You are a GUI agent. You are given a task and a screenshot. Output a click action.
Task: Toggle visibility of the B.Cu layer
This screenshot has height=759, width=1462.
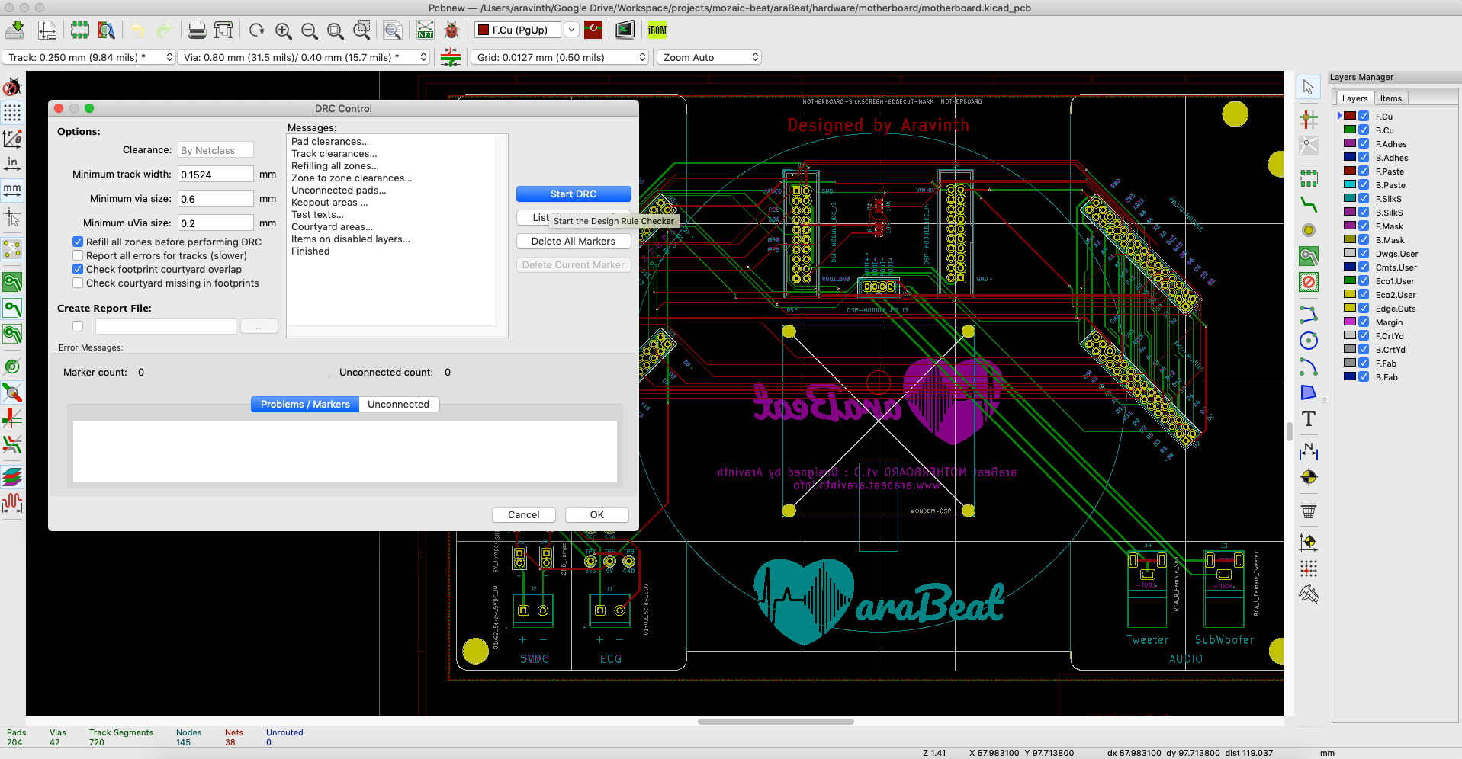point(1364,130)
